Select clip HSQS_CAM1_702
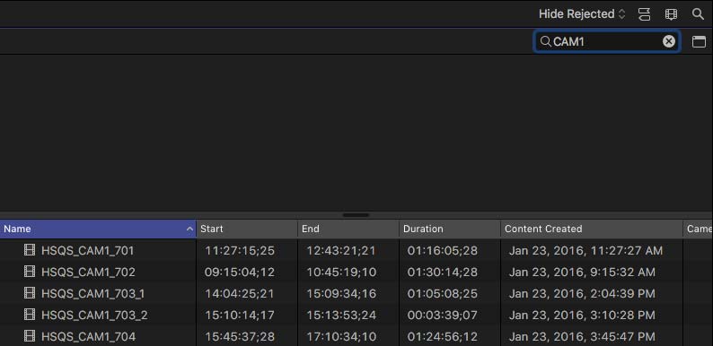713x346 pixels. point(88,272)
